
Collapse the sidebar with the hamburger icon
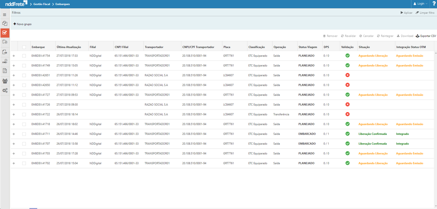coord(5,14)
